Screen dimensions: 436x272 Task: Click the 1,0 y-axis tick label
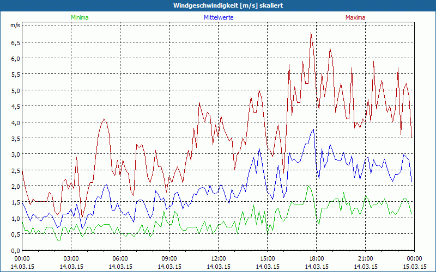[x=15, y=219]
